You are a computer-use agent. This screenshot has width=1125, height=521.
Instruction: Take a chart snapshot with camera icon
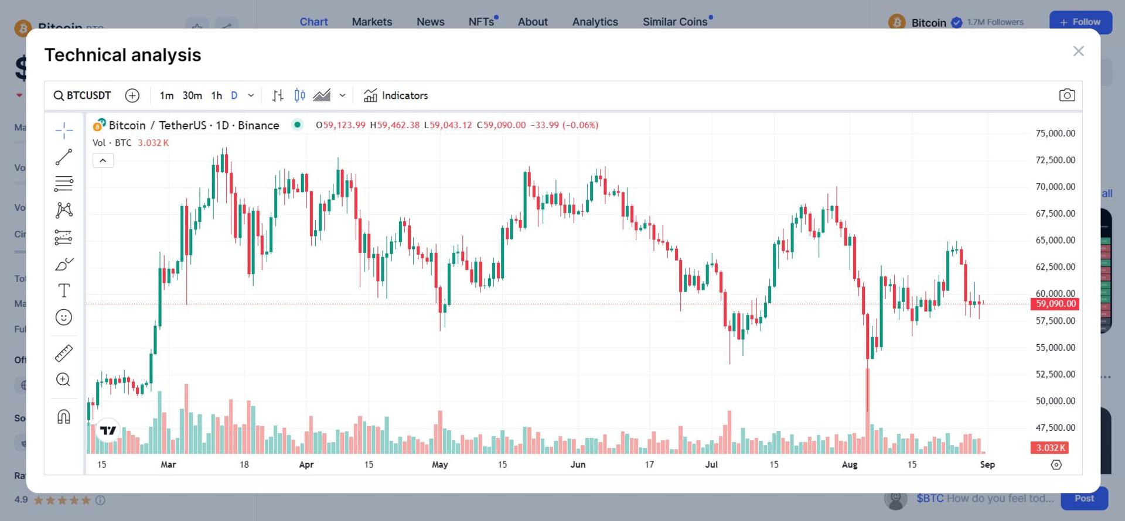tap(1067, 95)
